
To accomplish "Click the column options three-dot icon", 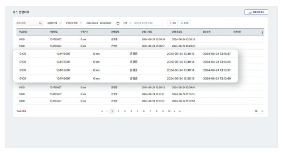I will click(x=262, y=32).
